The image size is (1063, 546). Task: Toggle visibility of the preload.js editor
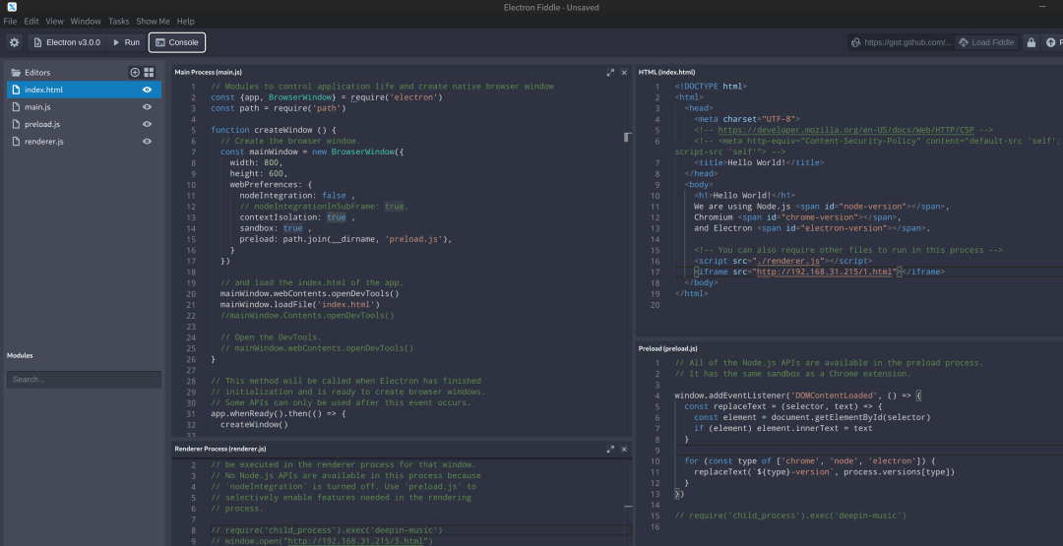pos(147,124)
